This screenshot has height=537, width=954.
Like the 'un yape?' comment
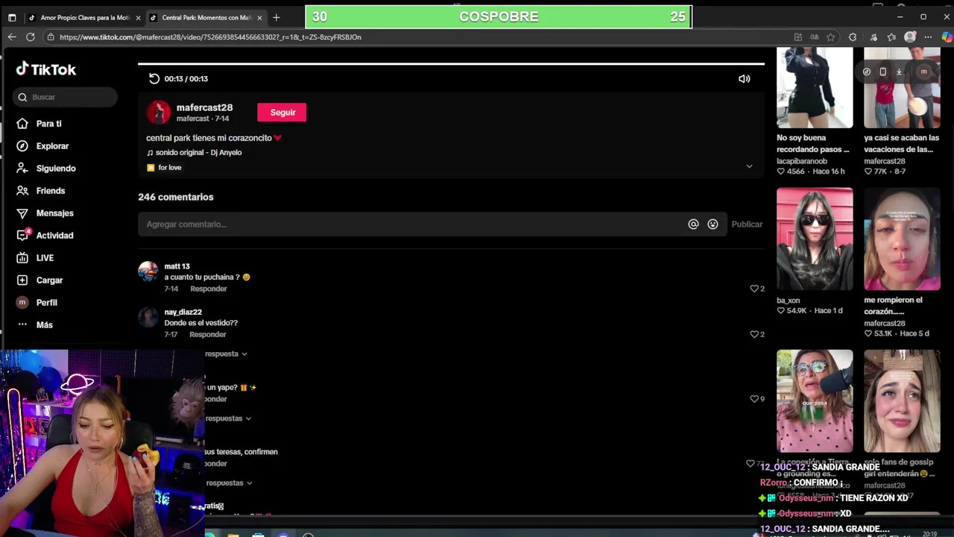coord(754,398)
